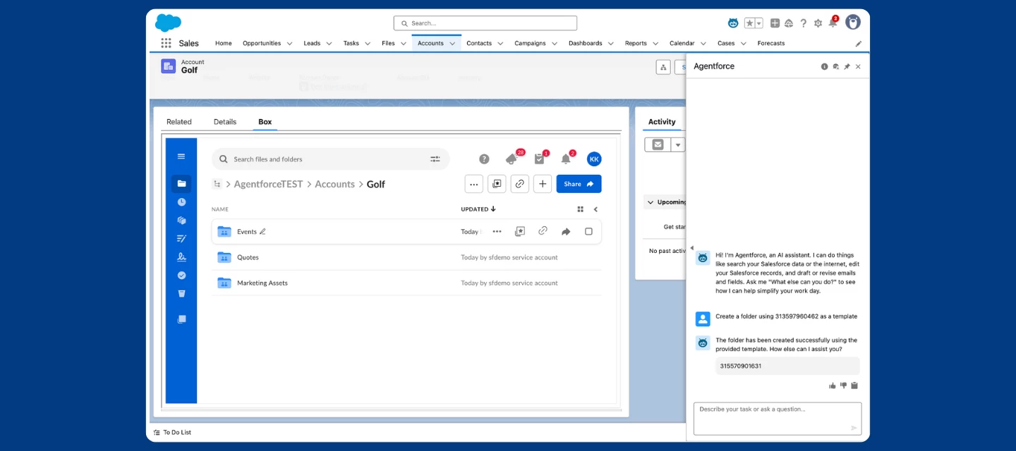
Task: Click the Favorites star icon
Action: (750, 23)
